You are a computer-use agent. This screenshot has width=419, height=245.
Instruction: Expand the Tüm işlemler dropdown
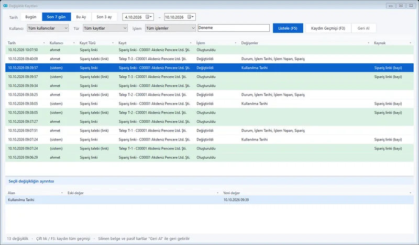[170, 28]
